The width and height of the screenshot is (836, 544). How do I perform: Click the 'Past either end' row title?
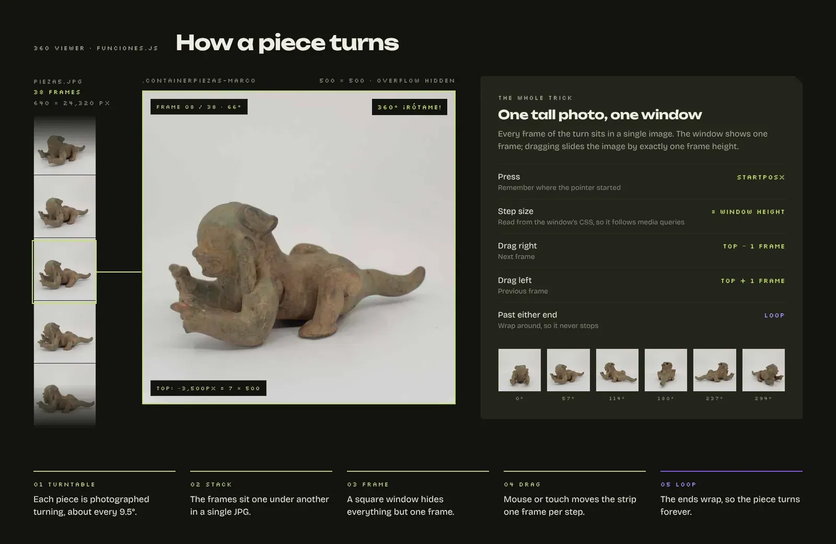coord(527,315)
